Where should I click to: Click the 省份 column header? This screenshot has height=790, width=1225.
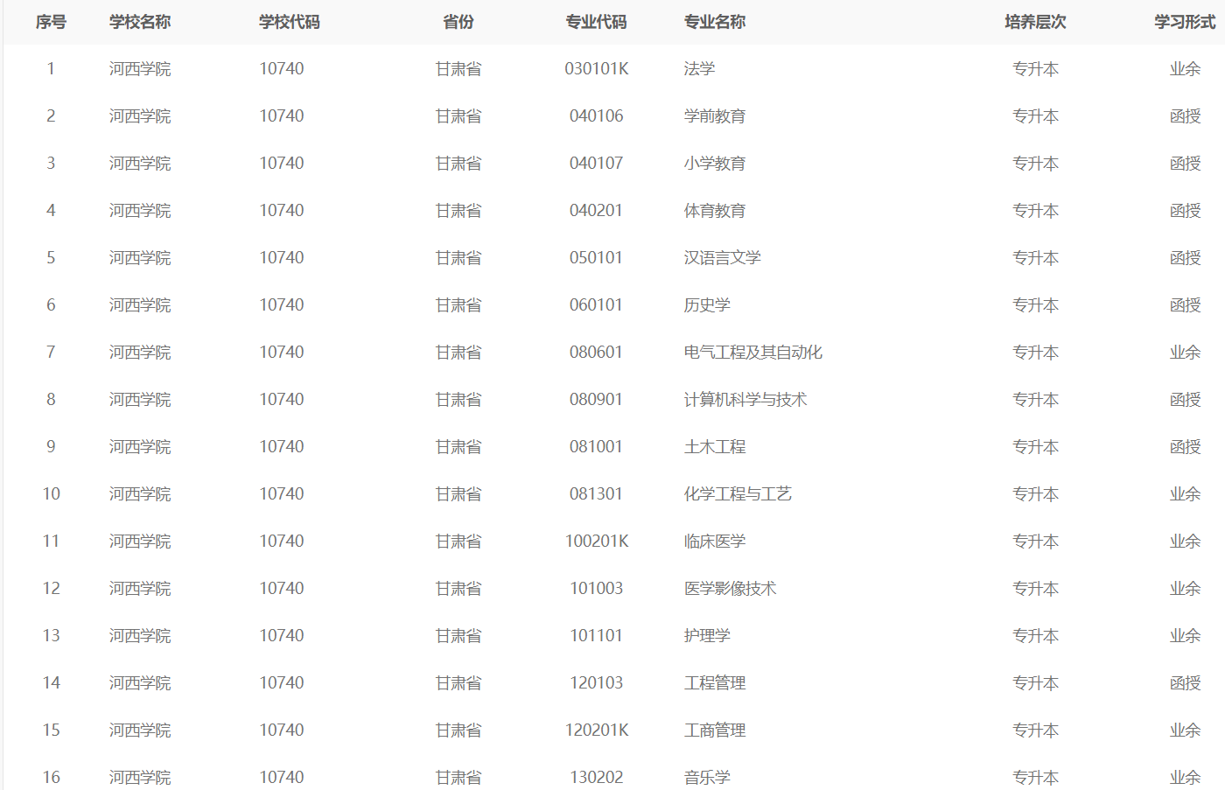(458, 22)
